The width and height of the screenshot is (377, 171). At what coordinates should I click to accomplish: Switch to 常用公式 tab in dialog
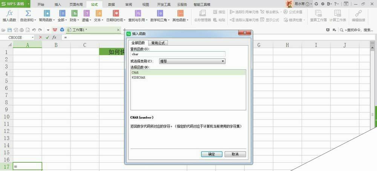tap(158, 43)
